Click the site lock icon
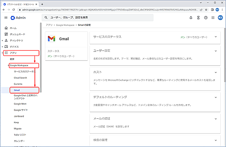The height and width of the screenshot is (147, 226). 20,10
